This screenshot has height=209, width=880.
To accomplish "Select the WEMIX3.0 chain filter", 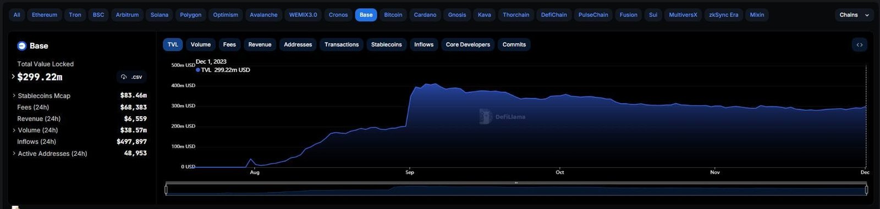I will pos(303,15).
